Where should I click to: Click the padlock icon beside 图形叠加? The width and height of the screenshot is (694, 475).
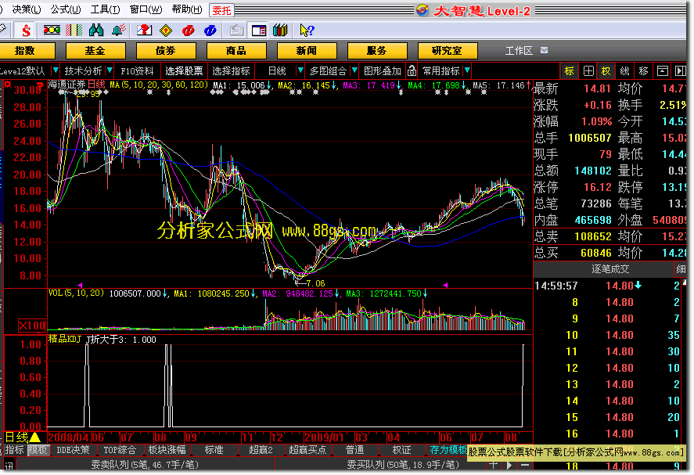[412, 71]
